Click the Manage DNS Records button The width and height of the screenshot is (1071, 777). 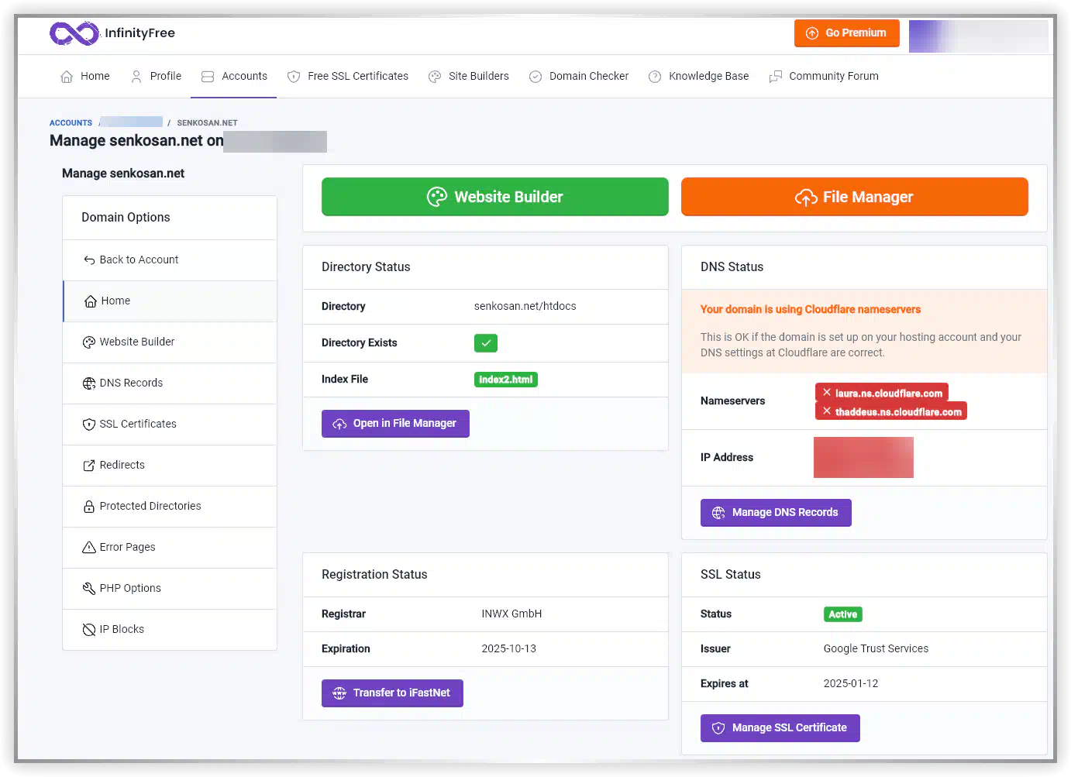[776, 513]
